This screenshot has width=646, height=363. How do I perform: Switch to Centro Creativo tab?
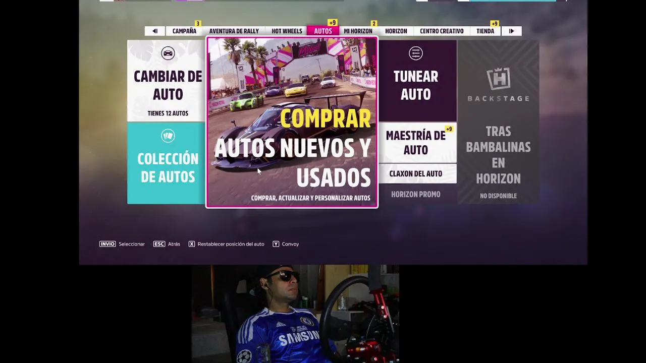coord(442,31)
